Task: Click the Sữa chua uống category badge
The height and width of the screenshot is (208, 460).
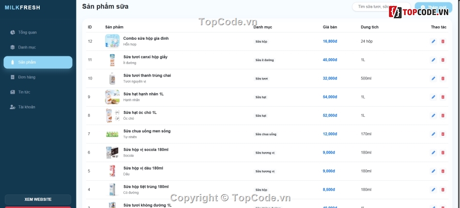Action: coord(266,134)
